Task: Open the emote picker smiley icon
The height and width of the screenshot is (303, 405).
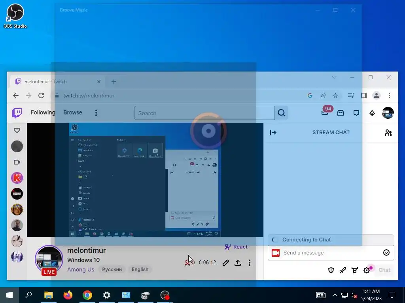Action: pos(386,253)
